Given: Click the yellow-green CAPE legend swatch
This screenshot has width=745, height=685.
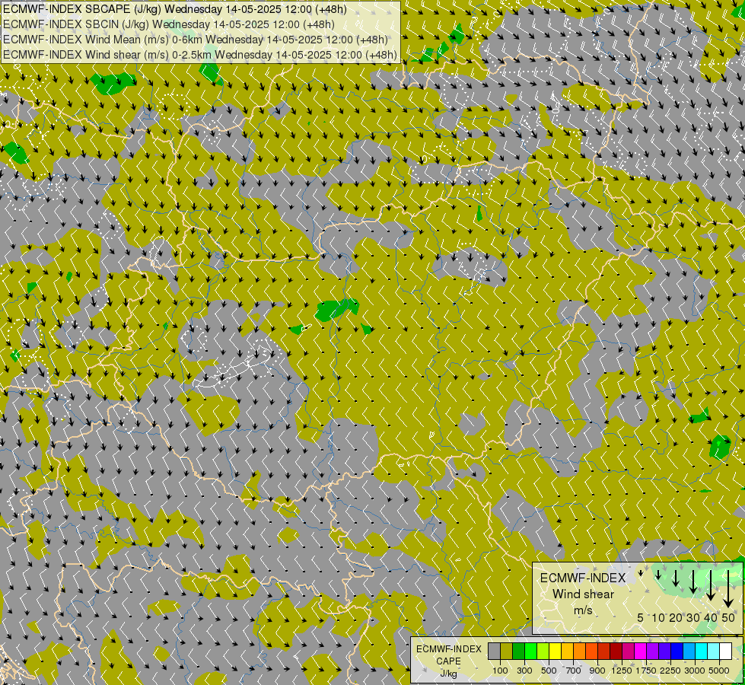Looking at the screenshot, I should (543, 651).
